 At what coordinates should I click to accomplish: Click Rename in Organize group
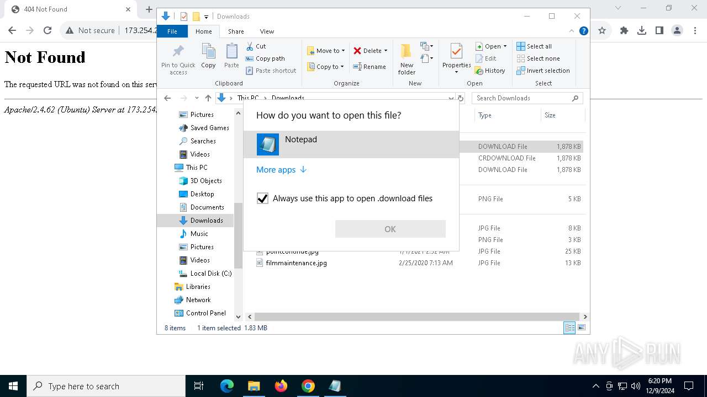[x=370, y=67]
